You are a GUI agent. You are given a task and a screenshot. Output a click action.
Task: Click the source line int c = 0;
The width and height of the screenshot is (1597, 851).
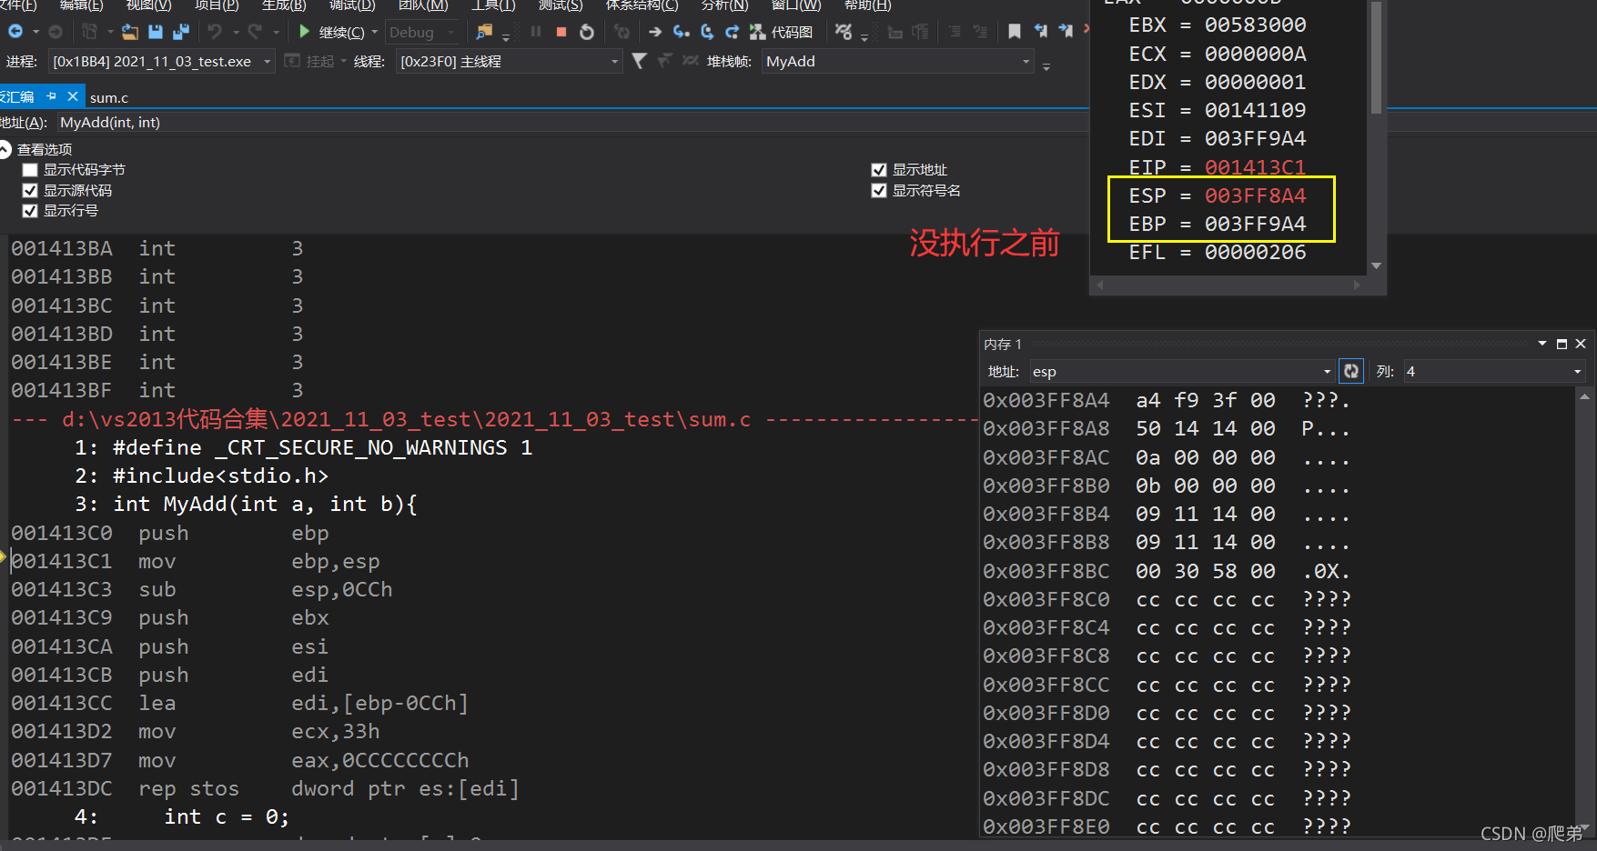[x=227, y=816]
